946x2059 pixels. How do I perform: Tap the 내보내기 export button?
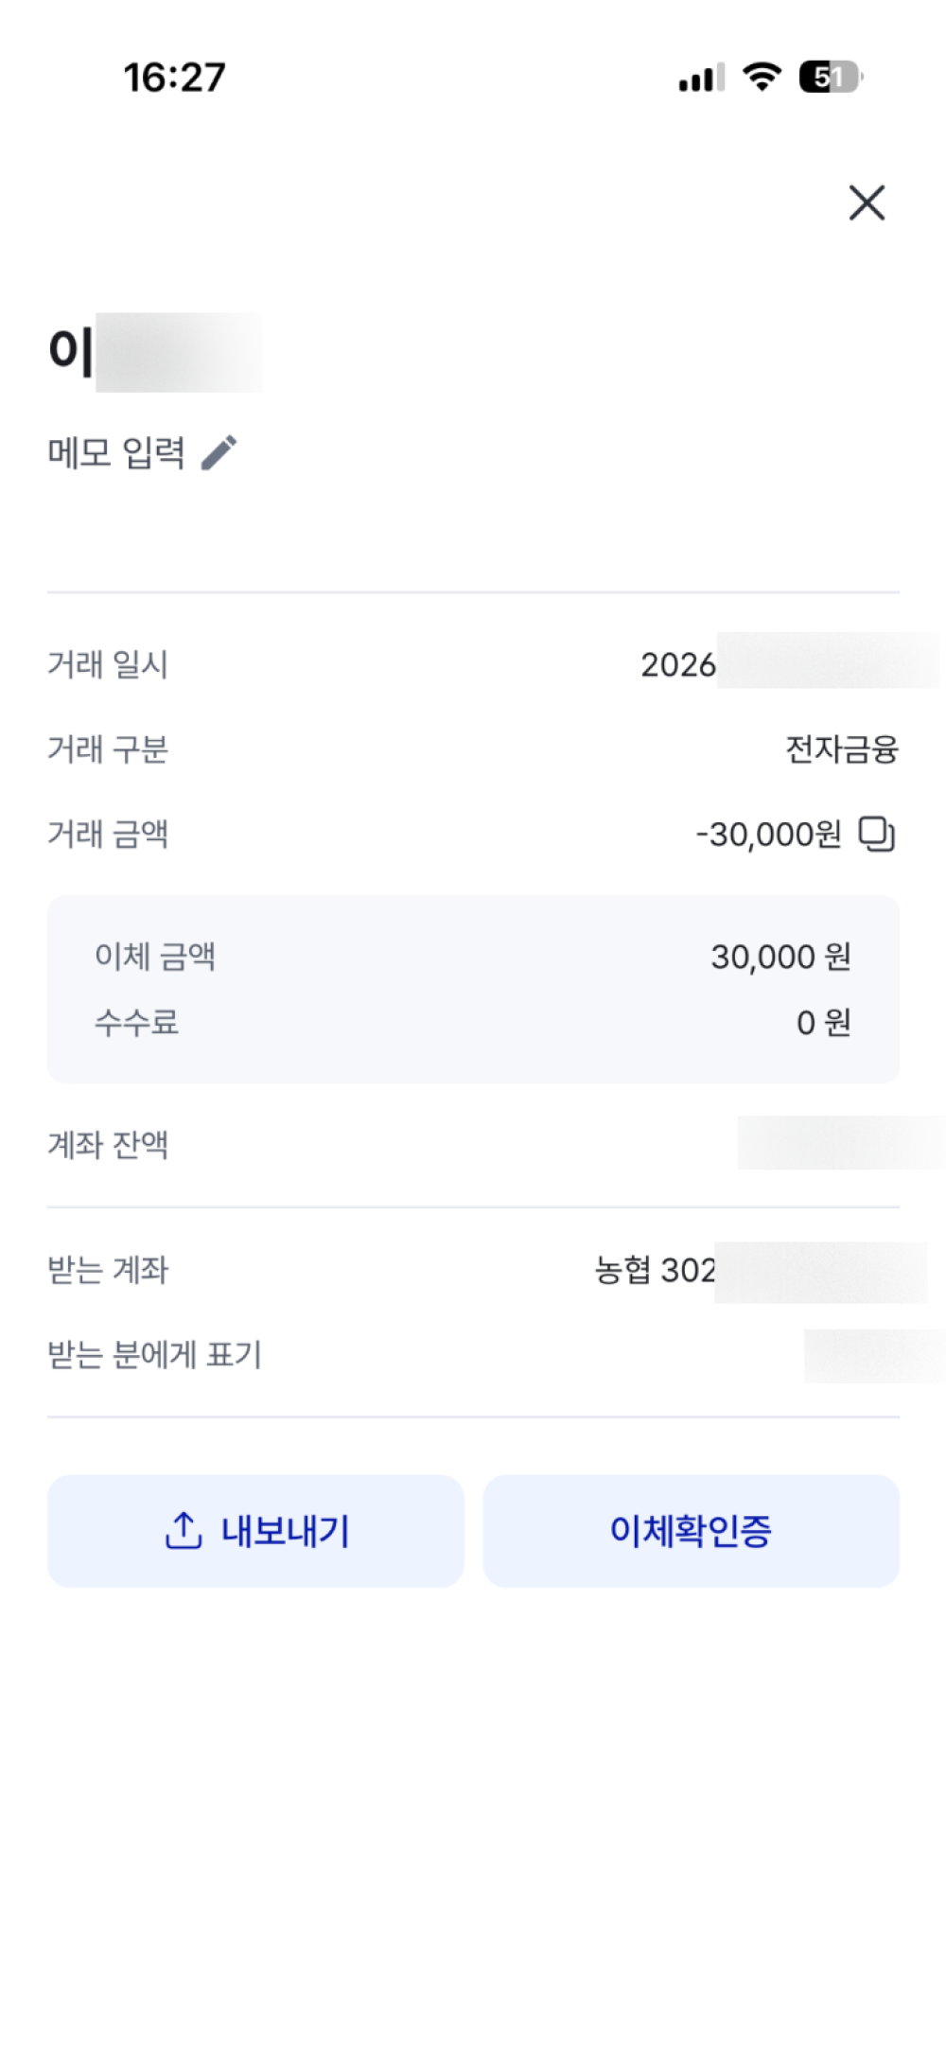click(x=255, y=1530)
